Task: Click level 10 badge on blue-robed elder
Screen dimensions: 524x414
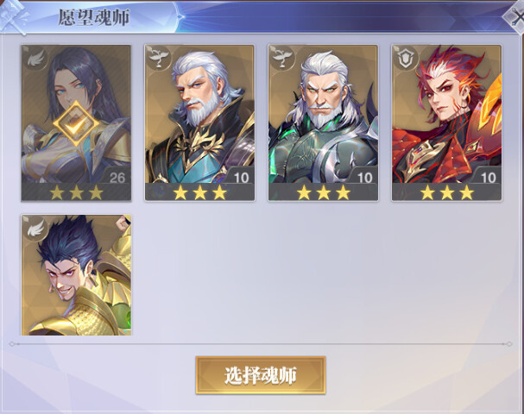Action: tap(241, 178)
